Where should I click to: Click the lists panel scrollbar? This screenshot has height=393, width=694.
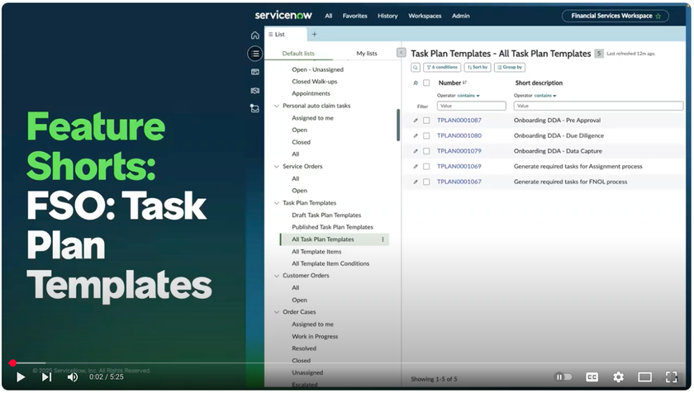[398, 125]
